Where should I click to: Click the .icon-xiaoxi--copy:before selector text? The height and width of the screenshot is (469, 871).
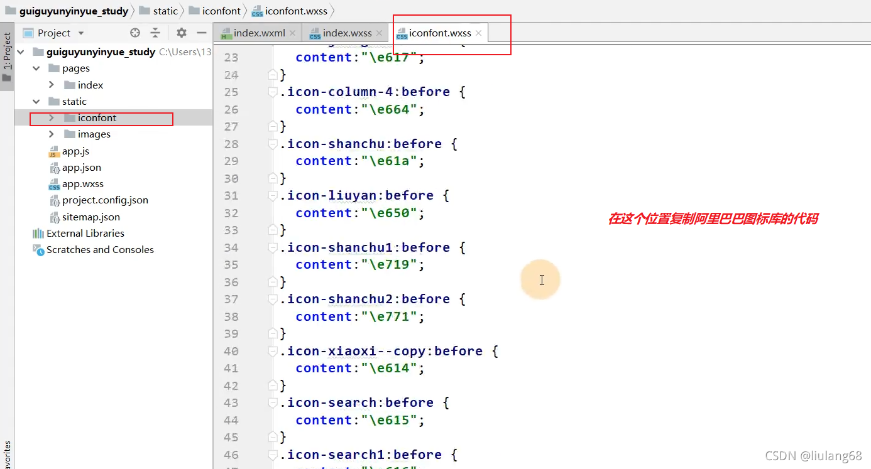[x=381, y=351]
